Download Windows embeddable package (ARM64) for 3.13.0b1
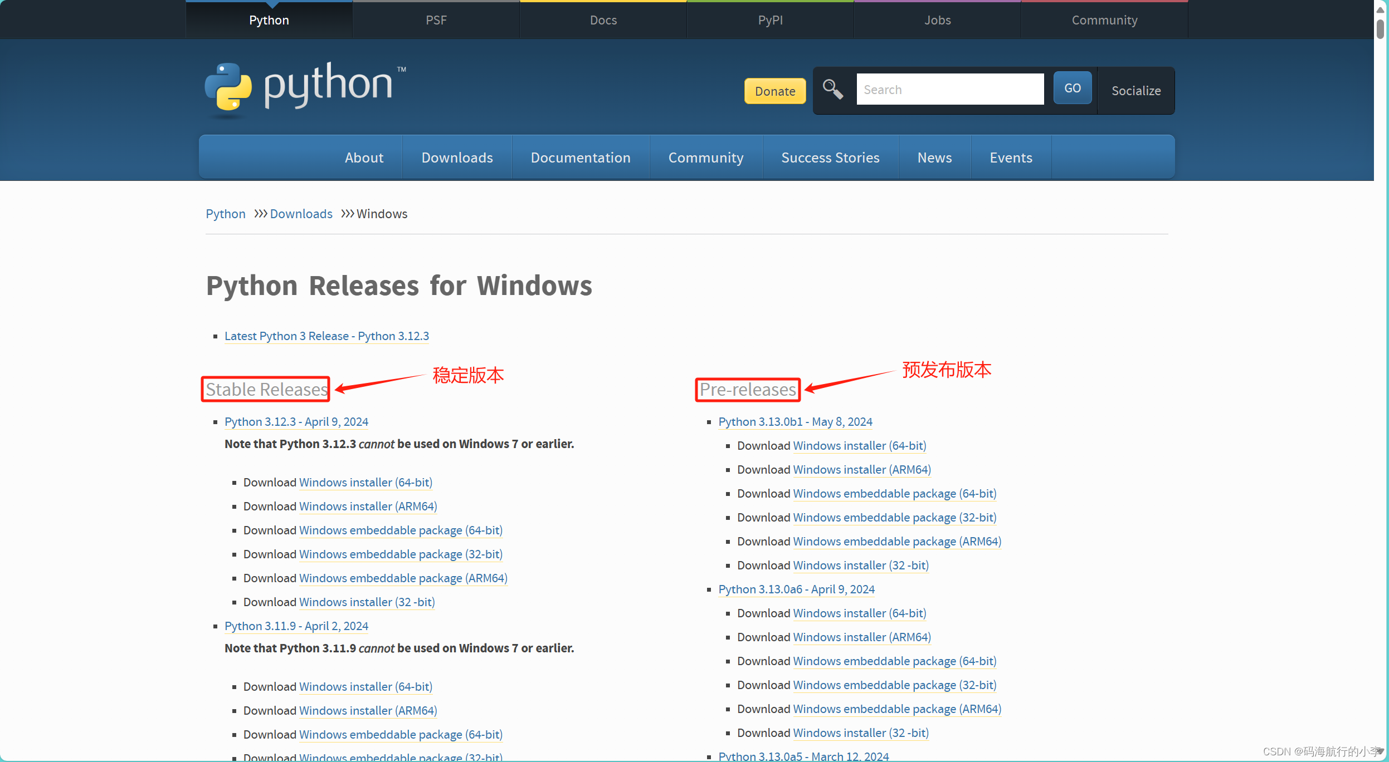Screen dimensions: 1389x762 point(897,541)
